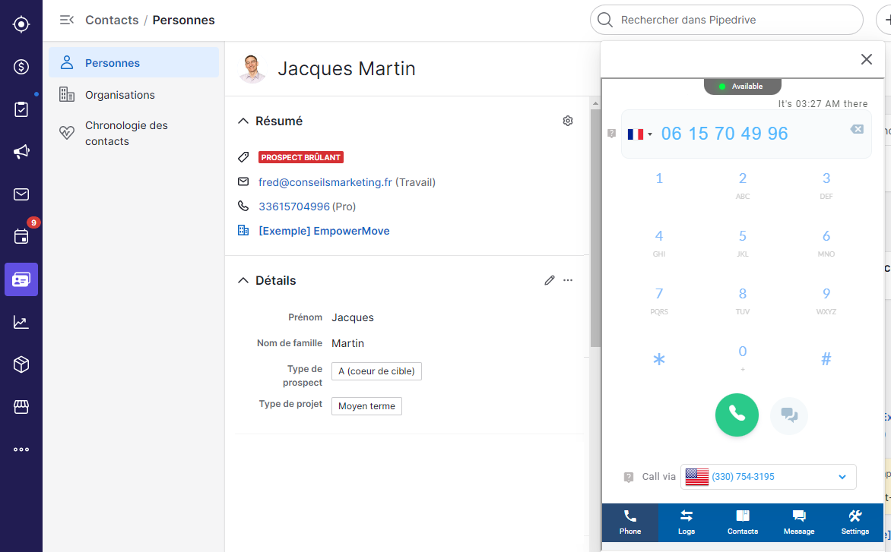Collapse the Résumé section chevron
The width and height of the screenshot is (891, 552).
tap(243, 121)
